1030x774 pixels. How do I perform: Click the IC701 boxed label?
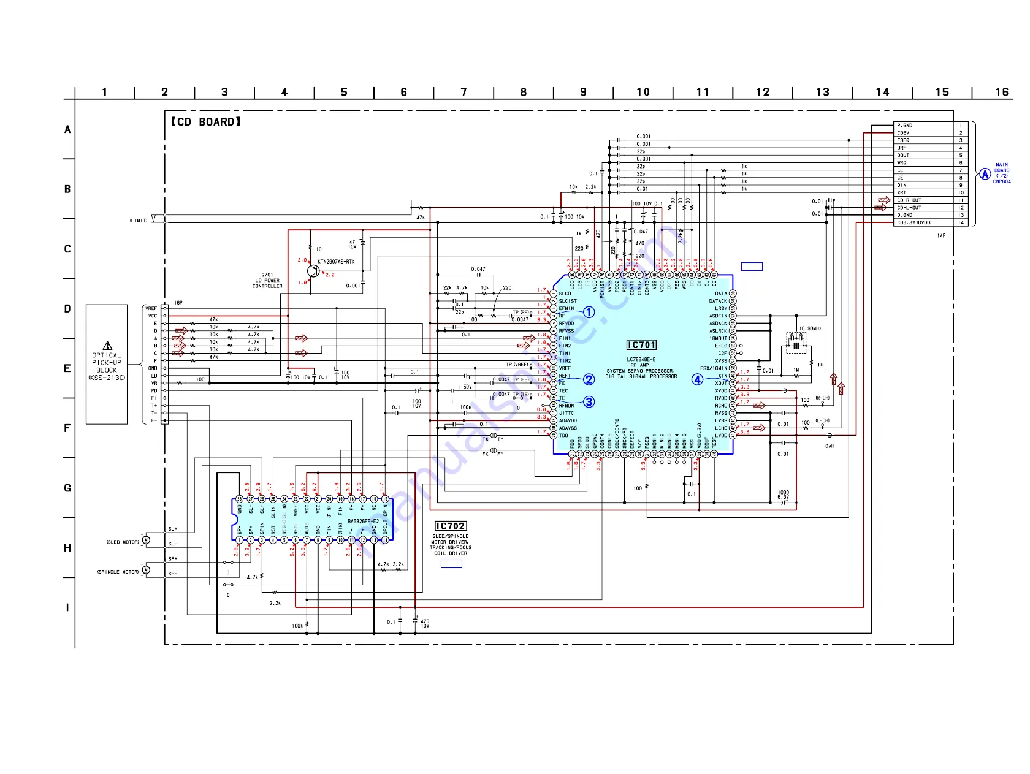click(x=641, y=345)
